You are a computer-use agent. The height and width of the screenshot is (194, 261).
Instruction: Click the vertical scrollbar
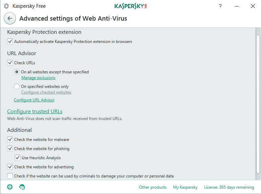tap(258, 101)
